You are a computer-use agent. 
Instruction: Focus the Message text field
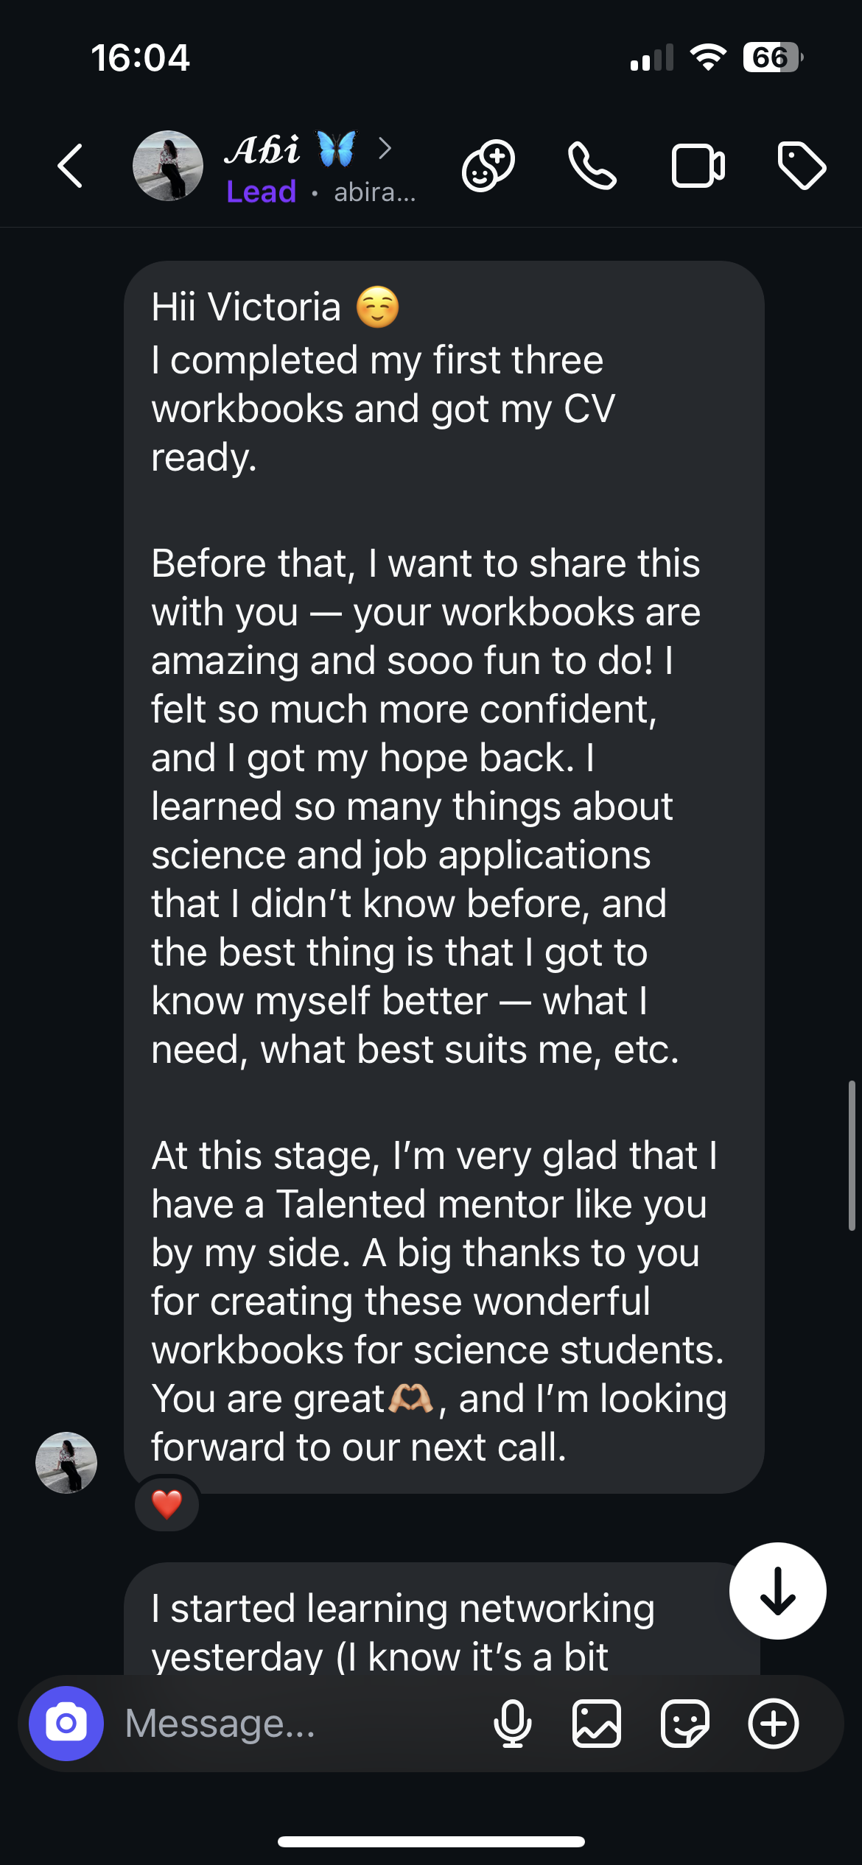(295, 1724)
